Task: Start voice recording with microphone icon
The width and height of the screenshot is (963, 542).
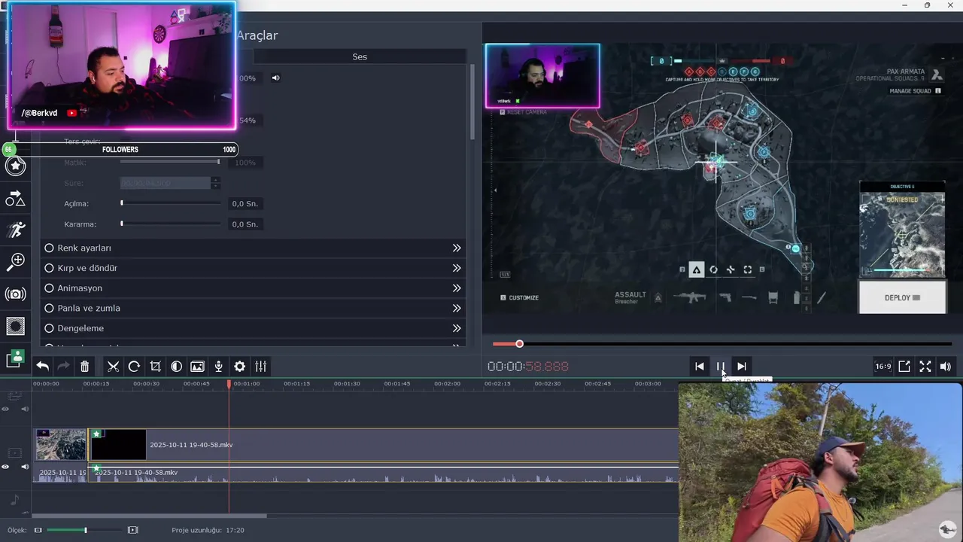Action: 218,367
